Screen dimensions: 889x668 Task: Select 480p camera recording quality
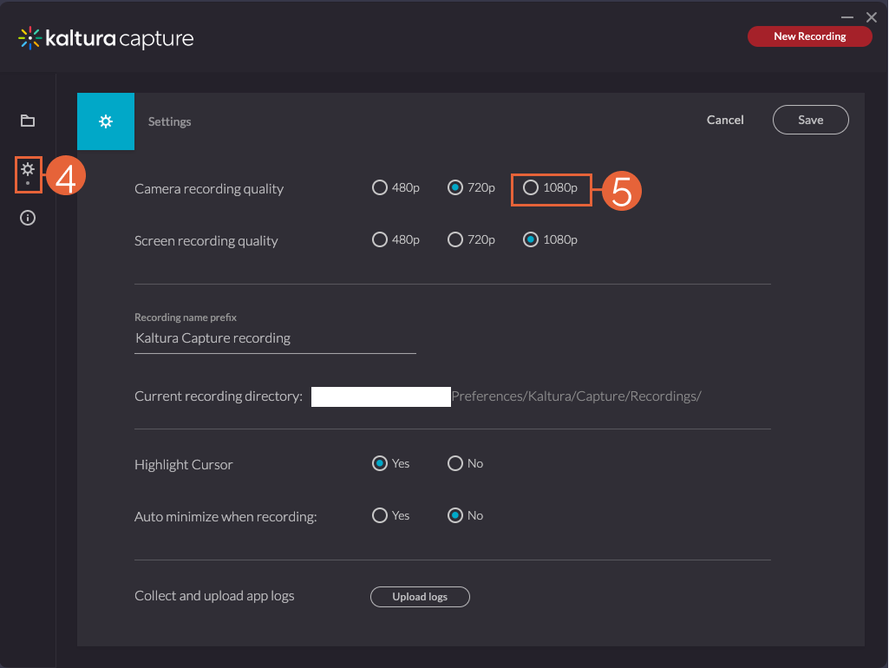pyautogui.click(x=379, y=187)
